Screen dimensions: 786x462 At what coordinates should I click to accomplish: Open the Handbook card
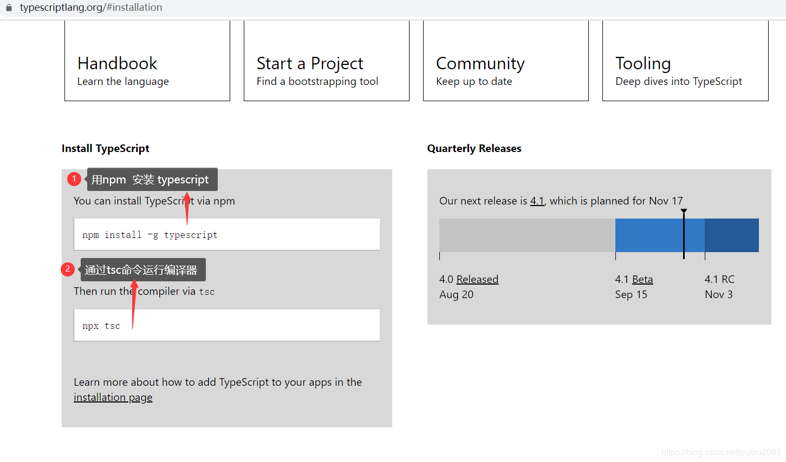pyautogui.click(x=147, y=61)
